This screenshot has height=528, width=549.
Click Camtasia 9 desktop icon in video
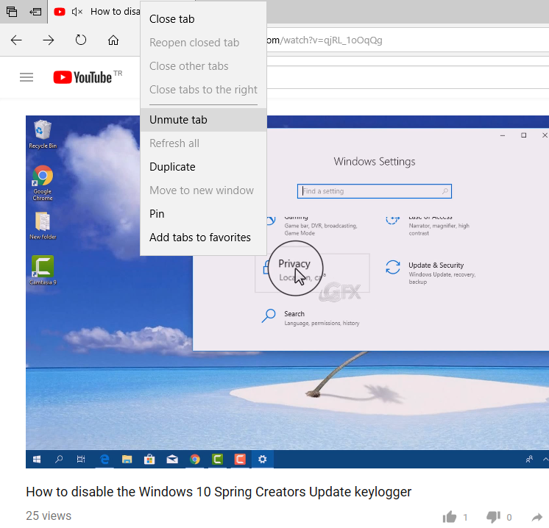coord(43,270)
